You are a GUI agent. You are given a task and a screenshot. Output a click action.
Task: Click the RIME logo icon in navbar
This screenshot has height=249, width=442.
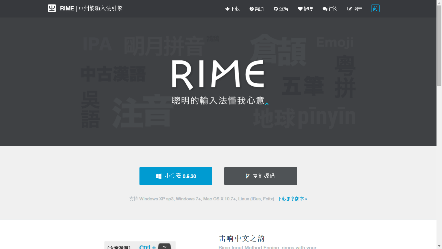coord(52,8)
